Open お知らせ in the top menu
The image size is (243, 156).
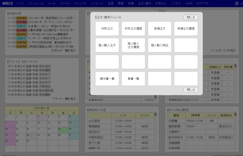[x=160, y=3]
